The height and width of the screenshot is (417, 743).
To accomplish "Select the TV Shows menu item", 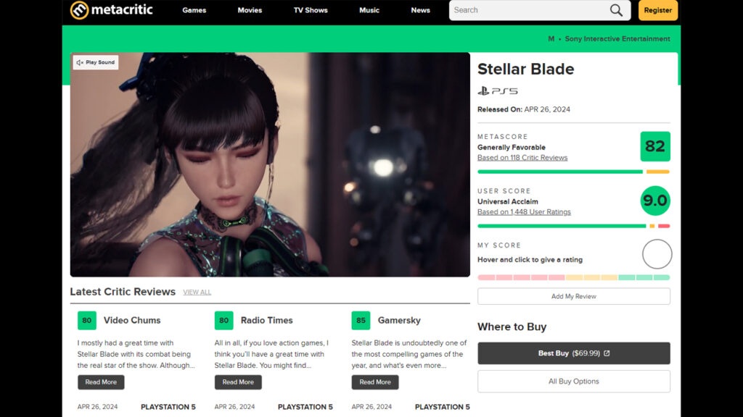I will 311,10.
